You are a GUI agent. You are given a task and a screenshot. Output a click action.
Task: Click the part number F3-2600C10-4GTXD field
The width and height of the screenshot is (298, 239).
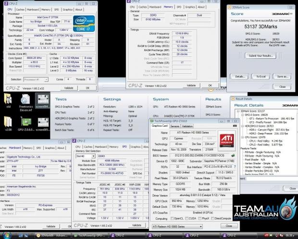(112, 173)
